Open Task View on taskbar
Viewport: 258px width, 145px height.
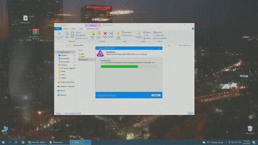[x=16, y=142]
